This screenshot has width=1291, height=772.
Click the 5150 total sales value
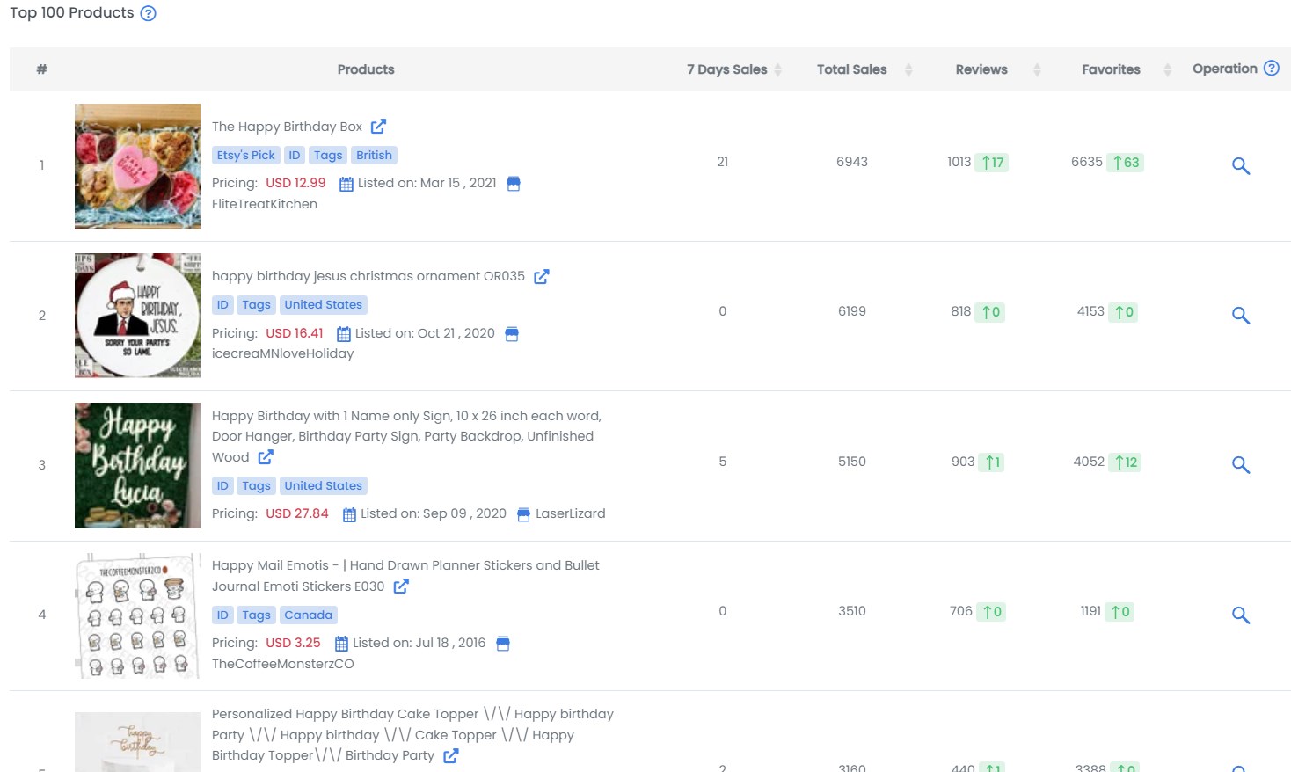[852, 462]
